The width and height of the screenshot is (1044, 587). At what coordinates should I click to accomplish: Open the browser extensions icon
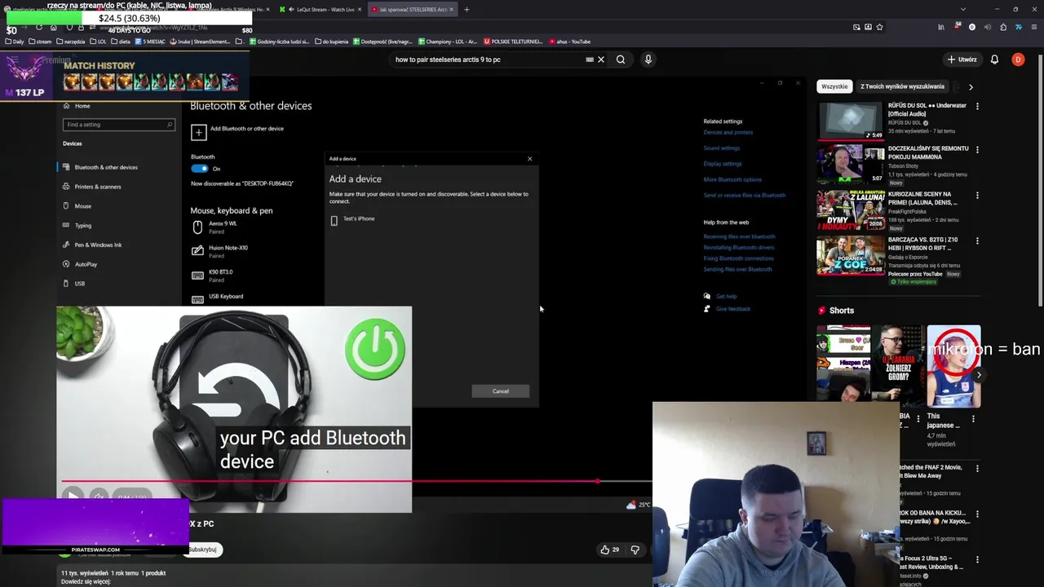pos(1003,27)
